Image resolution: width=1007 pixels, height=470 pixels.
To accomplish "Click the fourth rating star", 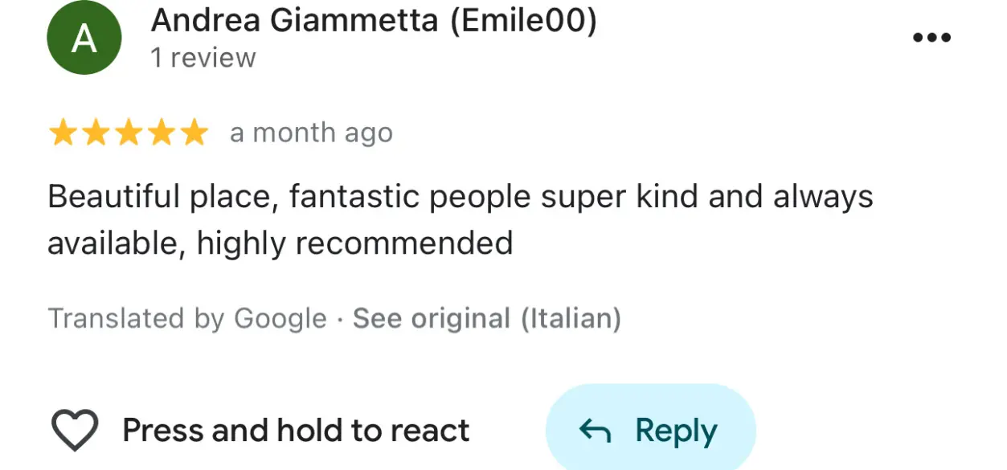I will point(161,133).
